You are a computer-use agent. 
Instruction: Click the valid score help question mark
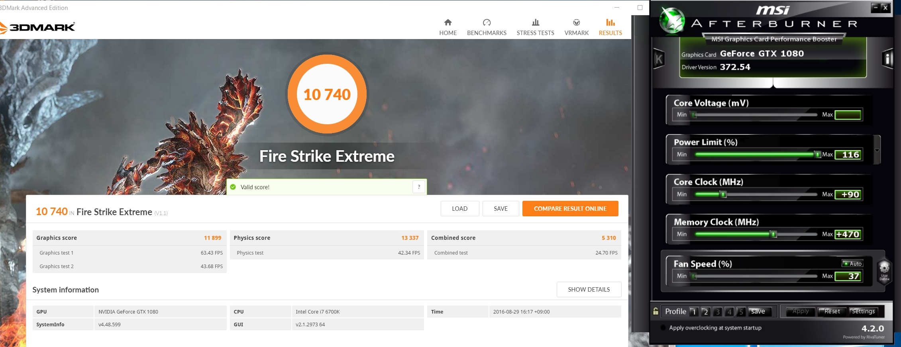[419, 187]
